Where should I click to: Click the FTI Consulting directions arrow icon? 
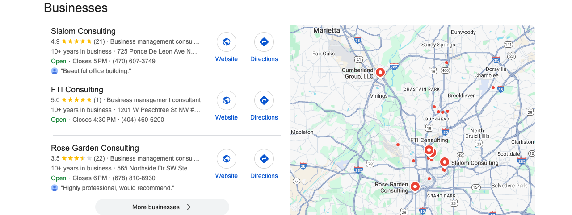(264, 100)
